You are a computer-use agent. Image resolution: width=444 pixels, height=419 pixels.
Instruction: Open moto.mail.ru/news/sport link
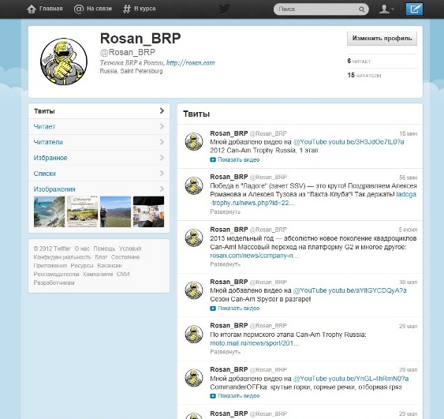(255, 343)
